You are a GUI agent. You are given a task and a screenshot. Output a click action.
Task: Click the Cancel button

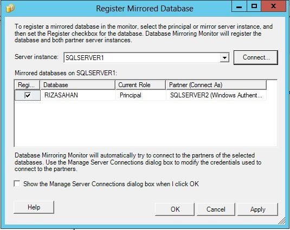click(x=216, y=209)
